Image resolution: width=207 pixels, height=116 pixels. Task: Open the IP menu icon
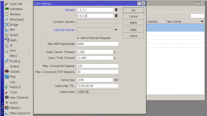(x=7, y=45)
